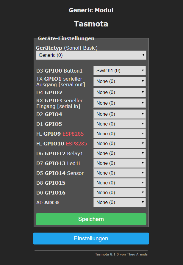
Task: Open the D4 GPIO2 dropdown
Action: [120, 92]
